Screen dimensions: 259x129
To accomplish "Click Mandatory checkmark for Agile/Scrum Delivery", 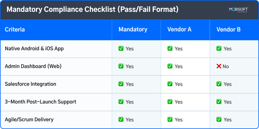I will [x=121, y=120].
